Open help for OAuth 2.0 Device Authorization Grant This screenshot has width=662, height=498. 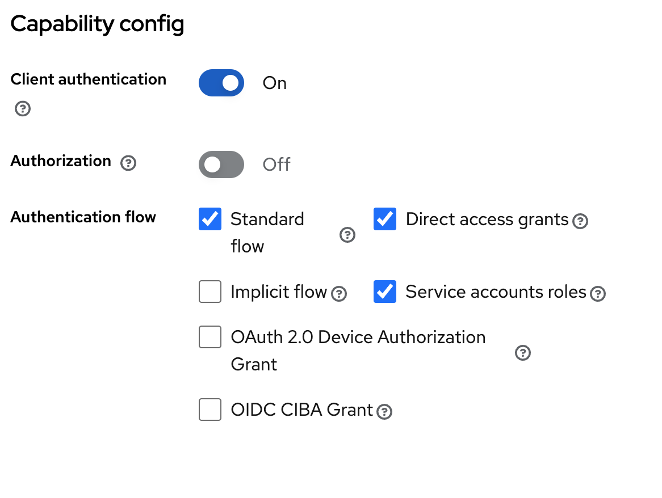tap(522, 352)
